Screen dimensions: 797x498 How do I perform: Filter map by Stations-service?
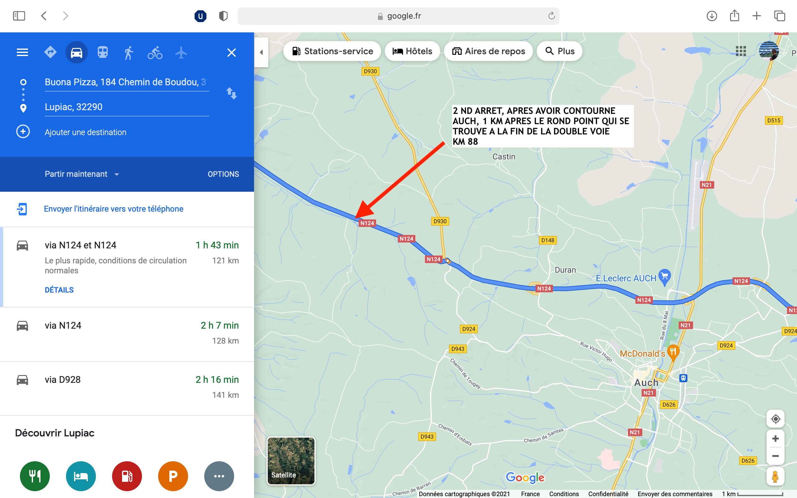[332, 51]
